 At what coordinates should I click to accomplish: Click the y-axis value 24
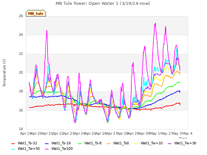point(21,35)
